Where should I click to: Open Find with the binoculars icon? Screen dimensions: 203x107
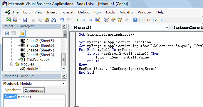pos(53,20)
